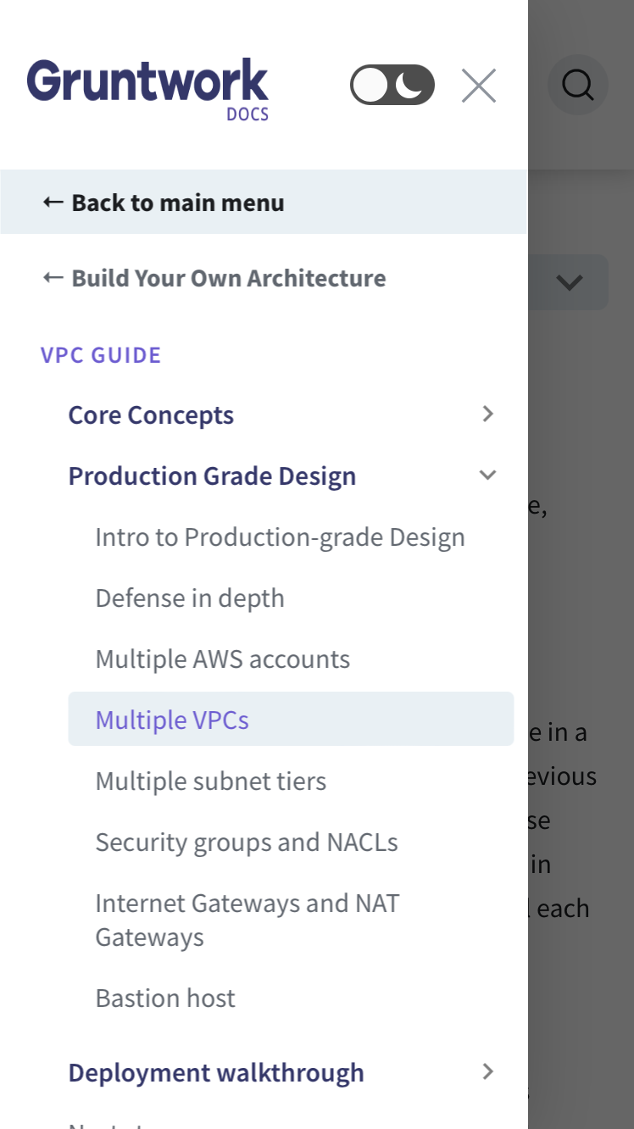Click the Deployment walkthrough category label
Image resolution: width=634 pixels, height=1129 pixels.
tap(216, 1073)
